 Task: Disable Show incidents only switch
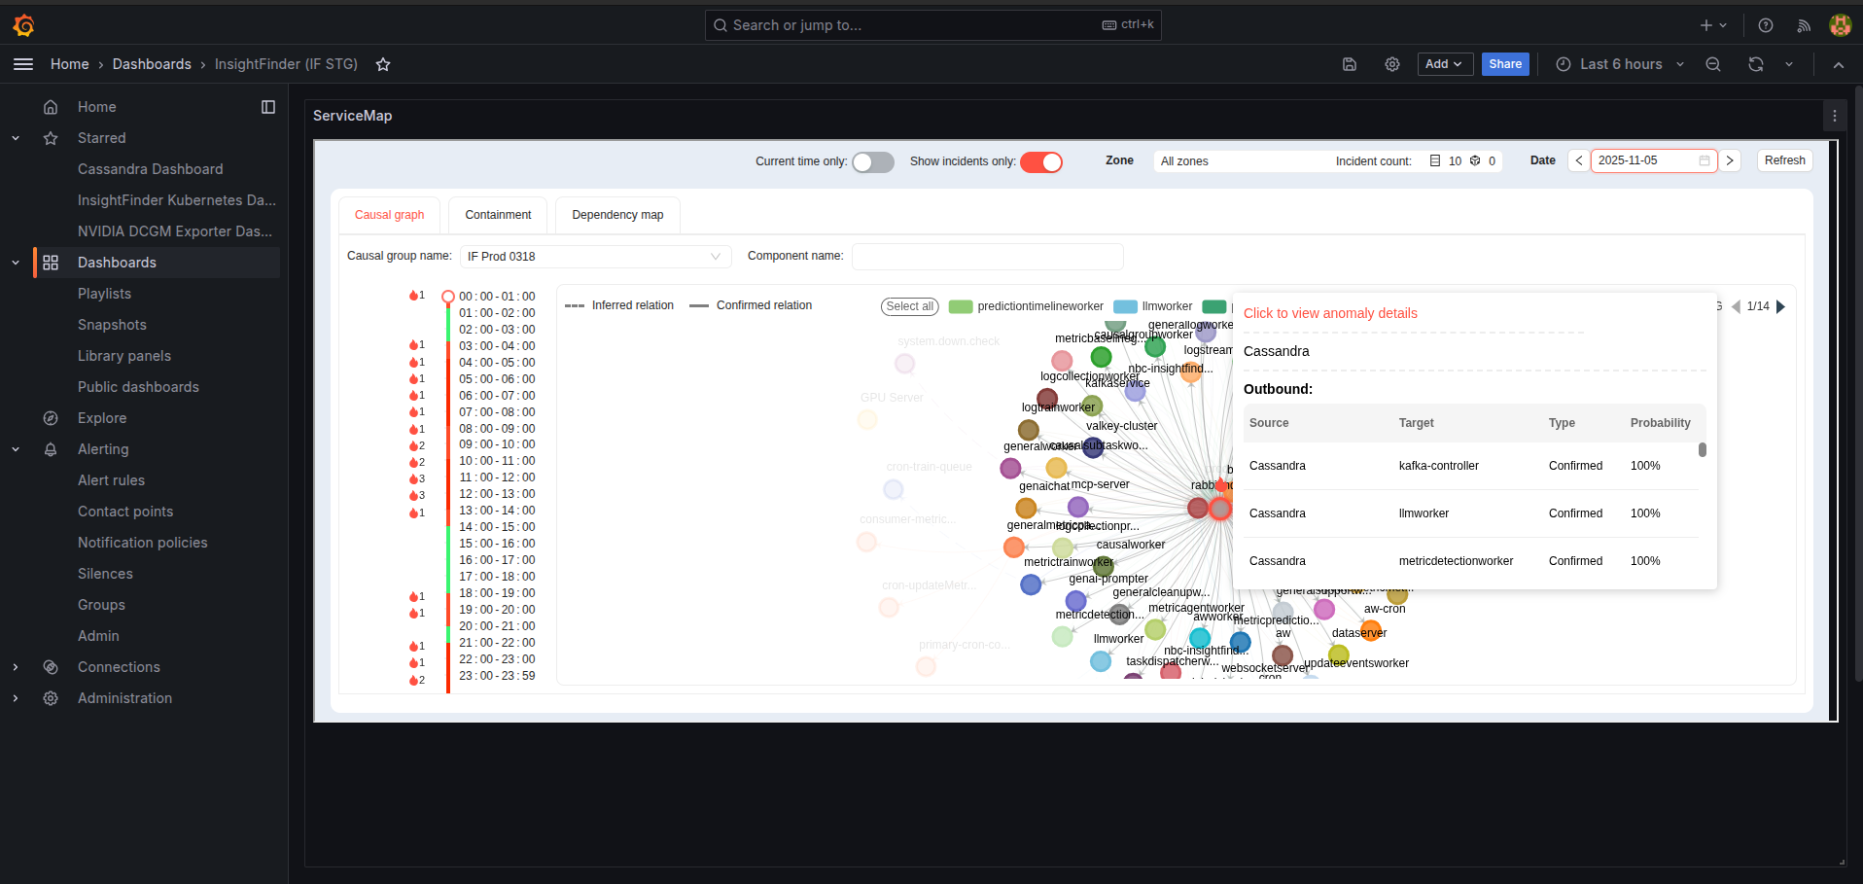(1040, 162)
